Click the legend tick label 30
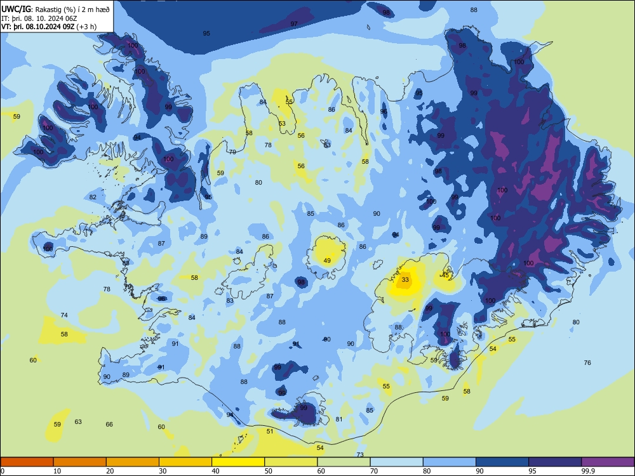Image resolution: width=635 pixels, height=476 pixels. point(163,471)
